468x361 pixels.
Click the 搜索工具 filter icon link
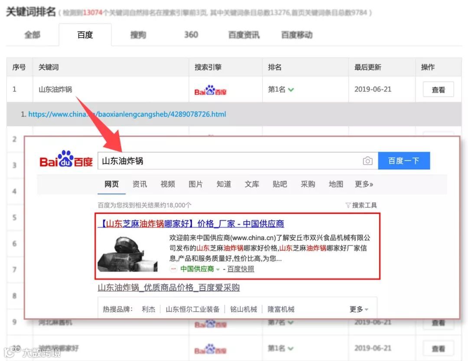tap(361, 205)
